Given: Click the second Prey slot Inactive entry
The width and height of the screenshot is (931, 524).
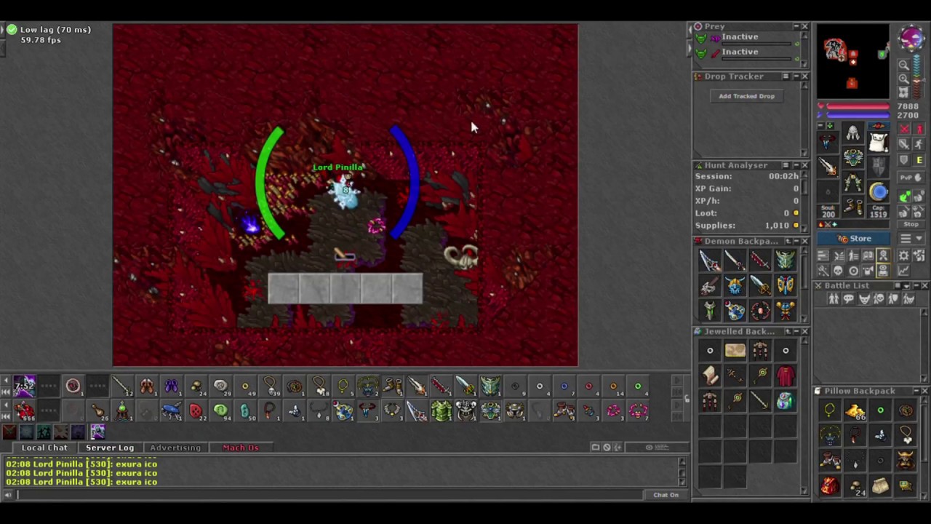Looking at the screenshot, I should [x=740, y=52].
